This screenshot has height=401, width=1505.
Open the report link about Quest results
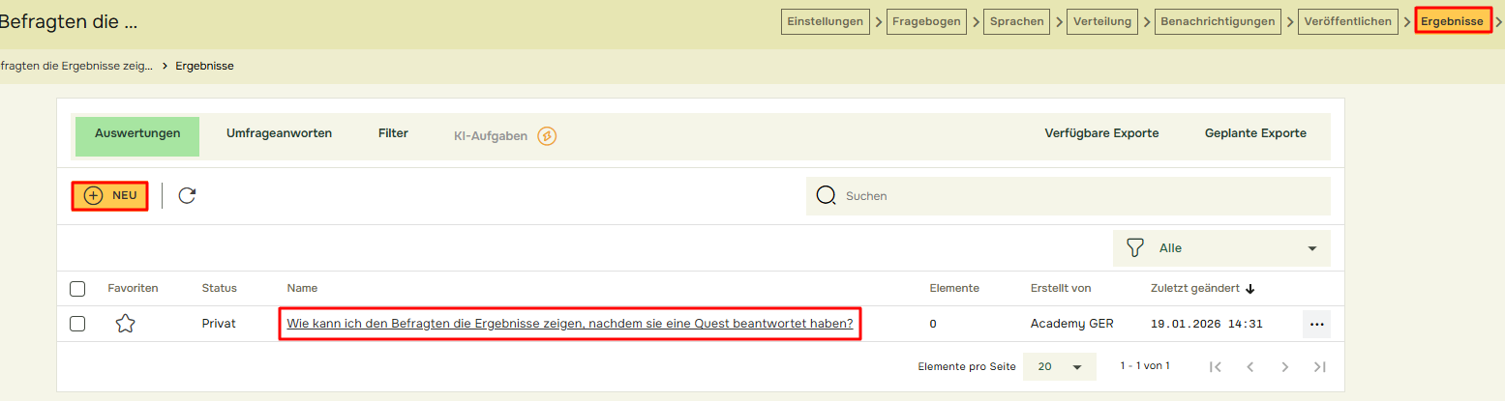[569, 325]
